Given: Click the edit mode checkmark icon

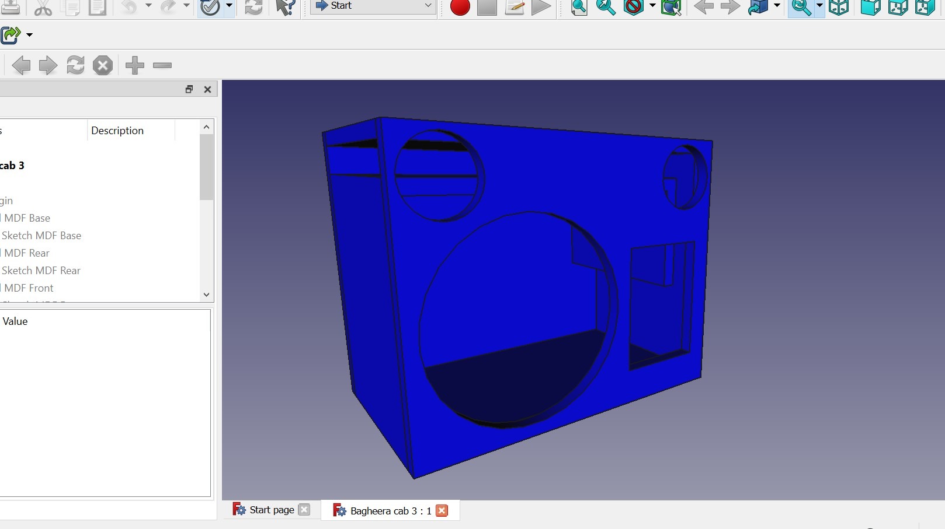Looking at the screenshot, I should [210, 7].
